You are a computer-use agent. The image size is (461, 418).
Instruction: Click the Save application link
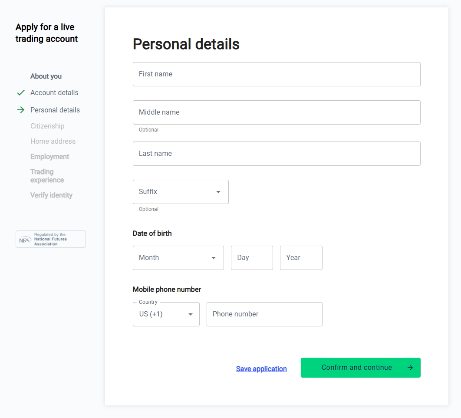[261, 369]
